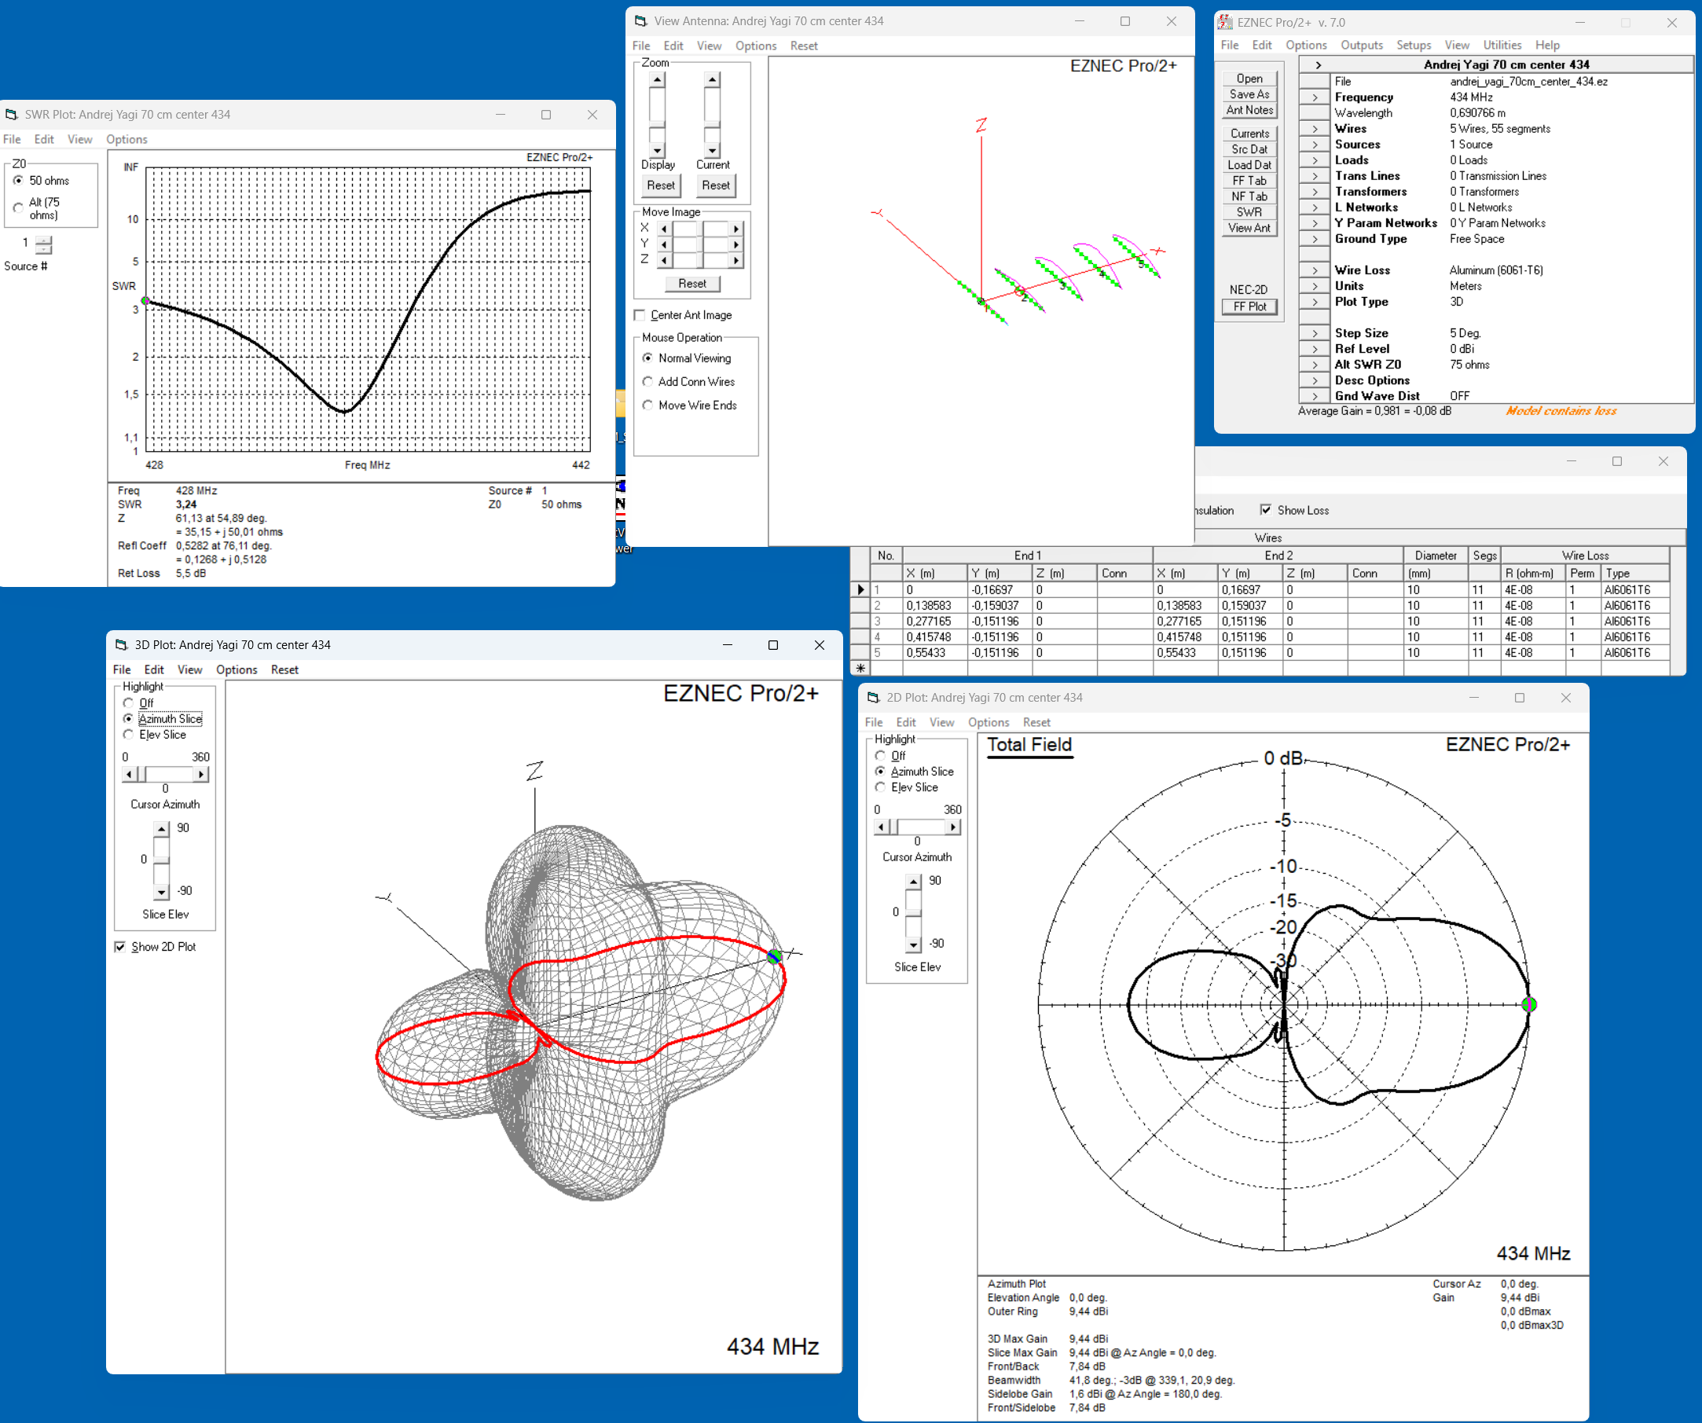Click Move Image X right arrow
This screenshot has width=1702, height=1423.
[x=736, y=229]
